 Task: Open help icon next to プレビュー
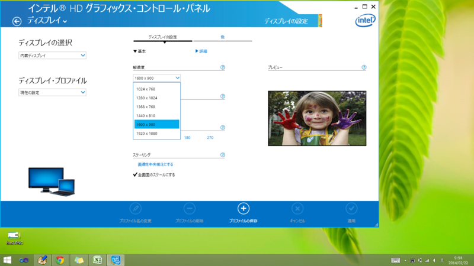click(x=364, y=67)
